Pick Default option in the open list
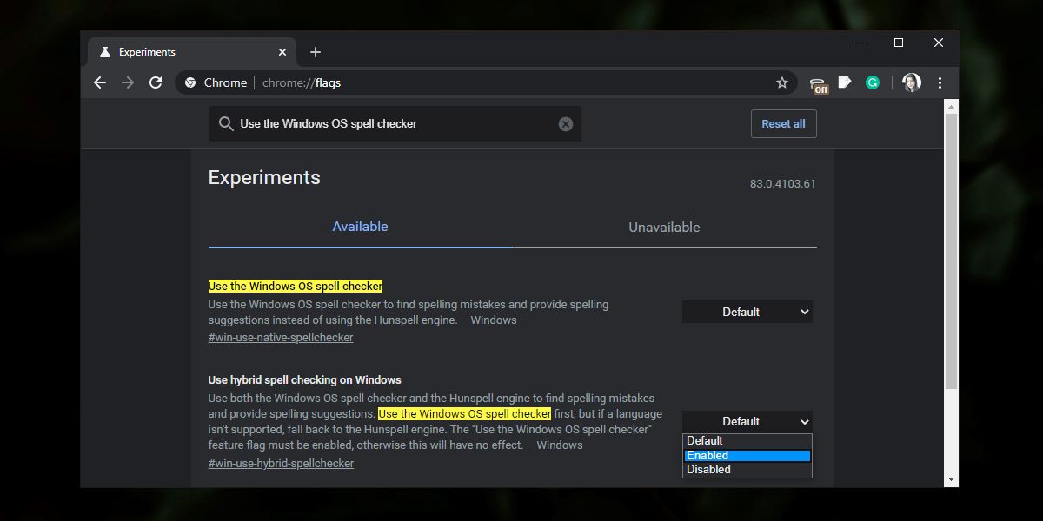This screenshot has height=521, width=1043. tap(747, 441)
